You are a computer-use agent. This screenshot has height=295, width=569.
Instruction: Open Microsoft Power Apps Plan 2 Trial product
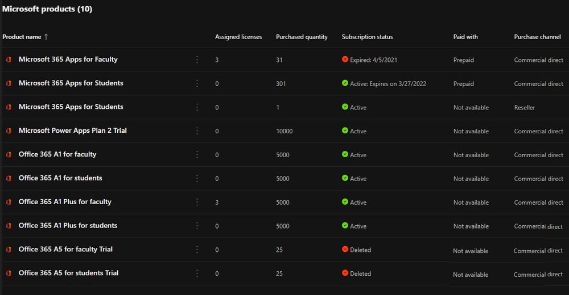pyautogui.click(x=73, y=130)
